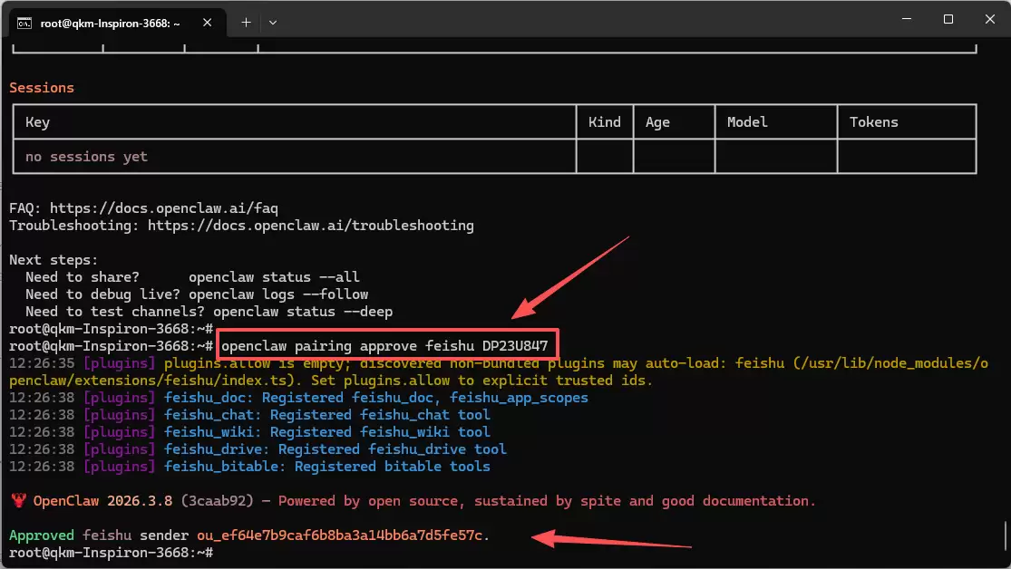The height and width of the screenshot is (569, 1011).
Task: Click 'openclaw status --deep' command text
Action: tap(303, 312)
